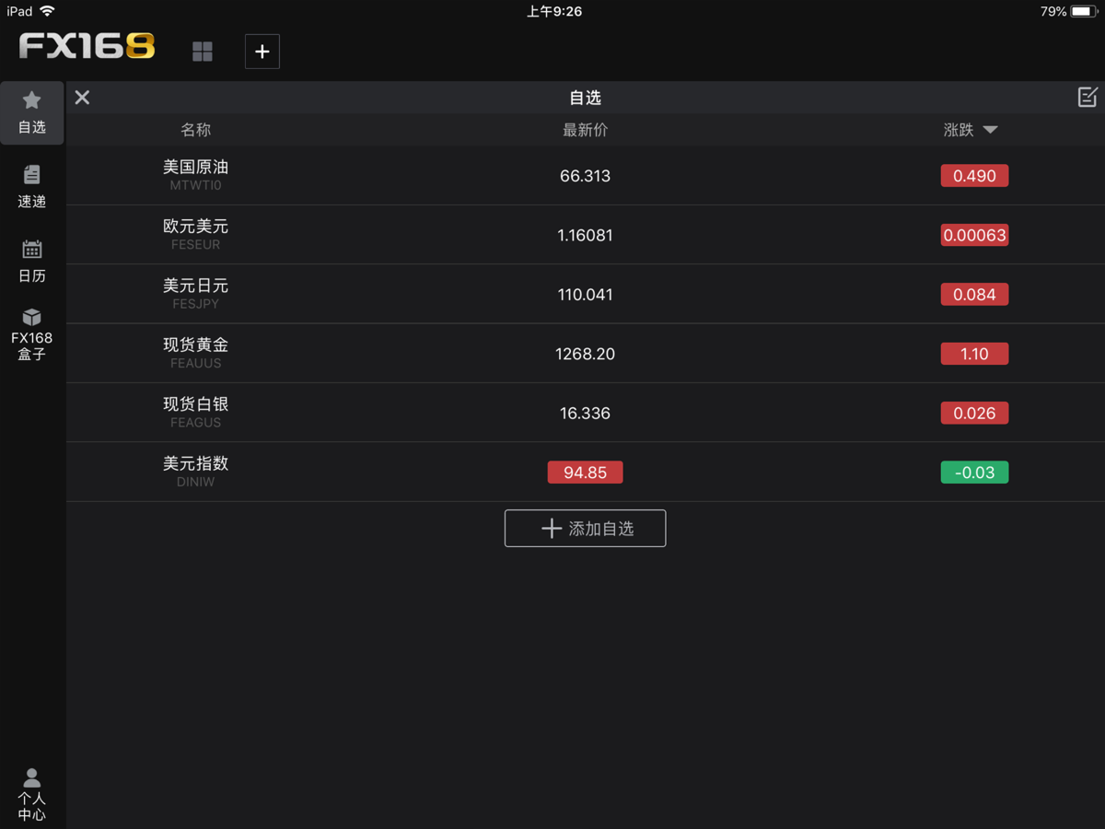Open the FX168盒子 section

(x=32, y=332)
